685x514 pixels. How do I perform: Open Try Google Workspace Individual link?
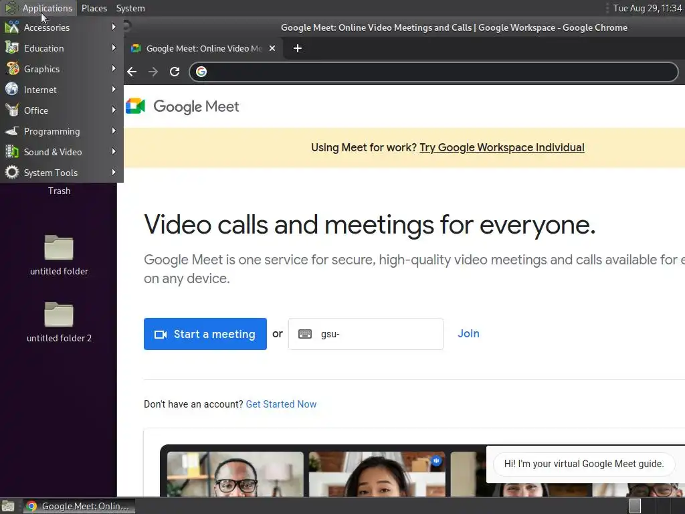tap(502, 148)
